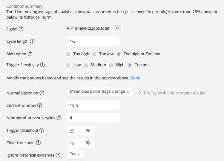Click the Trigger threshold help icon
224x161 pixels.
click(42, 130)
